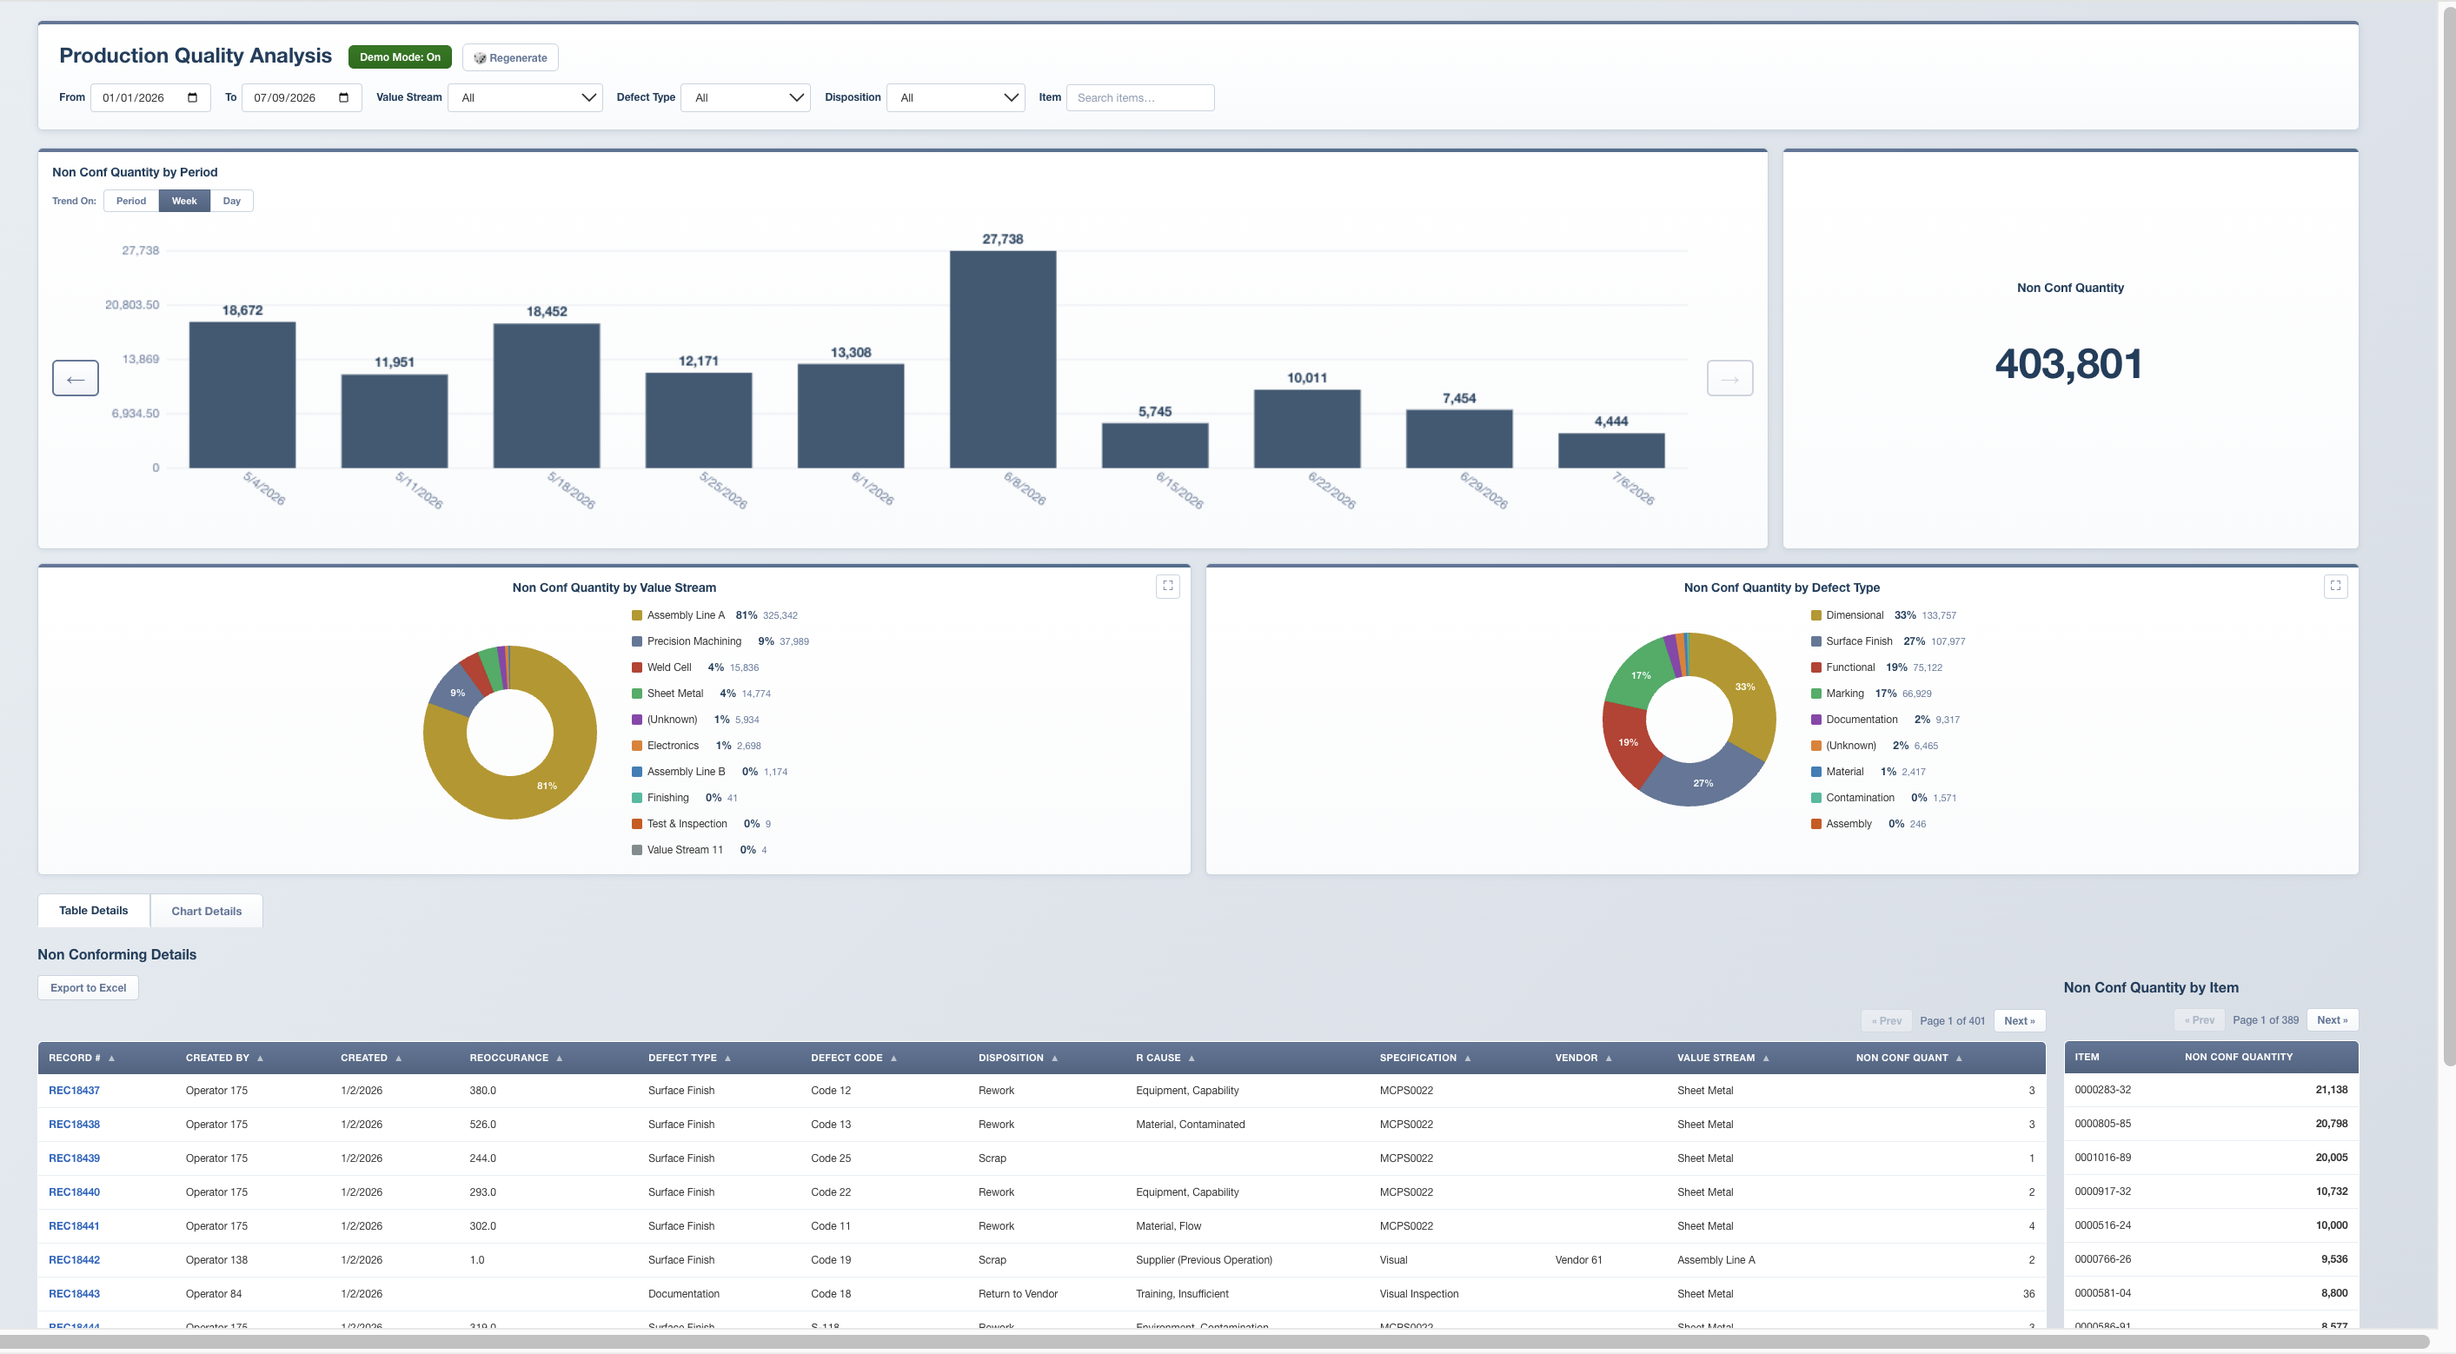Open record REC18437
Screen dimensions: 2456x1354
[75, 1090]
